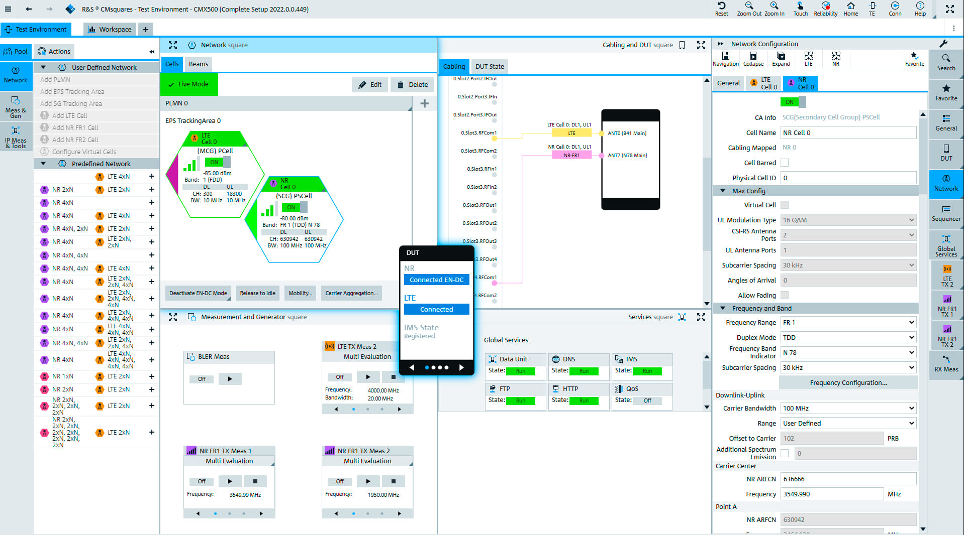Image resolution: width=964 pixels, height=535 pixels.
Task: Select Meas & Gen in left sidebar
Action: click(x=16, y=106)
